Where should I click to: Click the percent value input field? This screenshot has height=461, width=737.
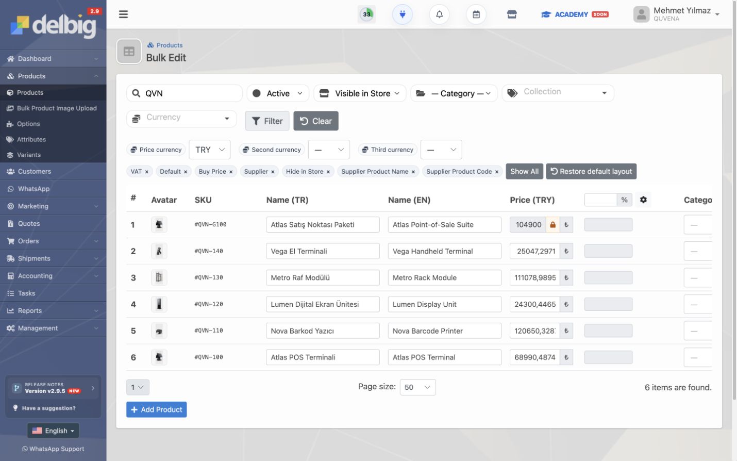pyautogui.click(x=600, y=200)
